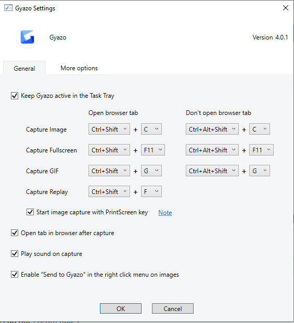Open Capture Image Ctrl+Shift modifier dropdown
Image resolution: width=294 pixels, height=323 pixels.
click(x=109, y=129)
